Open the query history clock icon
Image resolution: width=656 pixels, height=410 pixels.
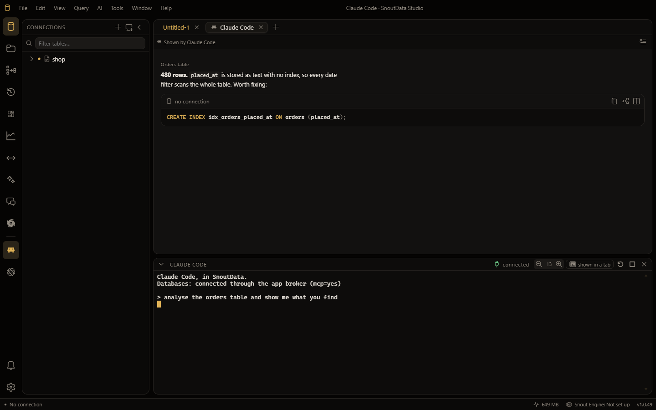(x=11, y=92)
